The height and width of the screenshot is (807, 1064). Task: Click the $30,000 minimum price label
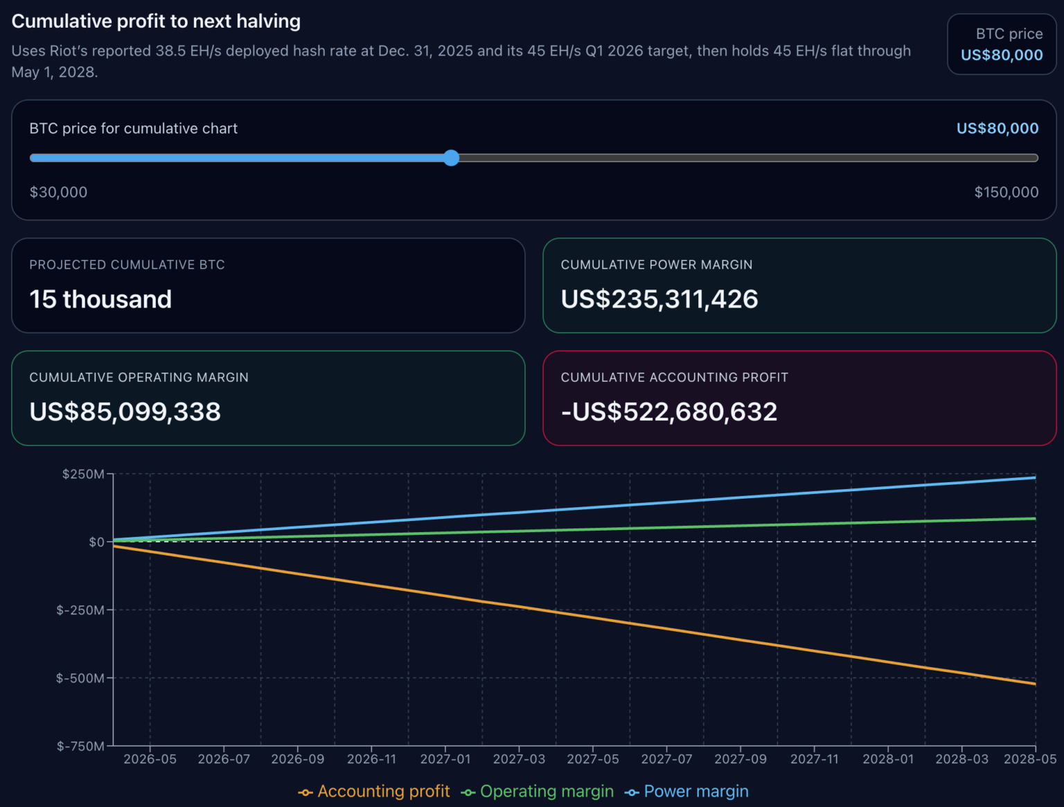pos(58,192)
